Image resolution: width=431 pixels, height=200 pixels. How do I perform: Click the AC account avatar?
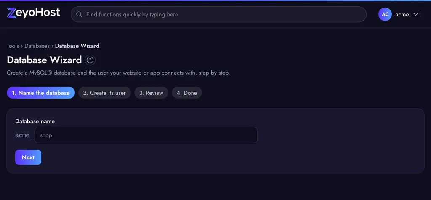385,14
